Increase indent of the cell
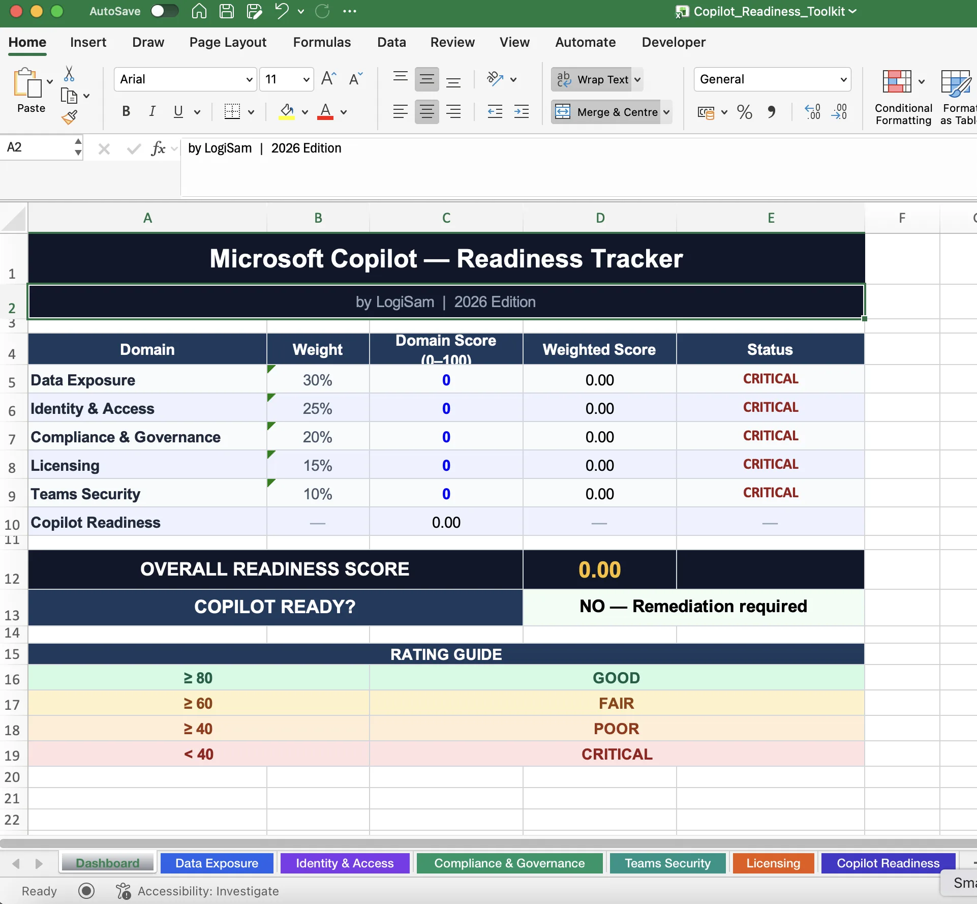977x904 pixels. click(522, 111)
